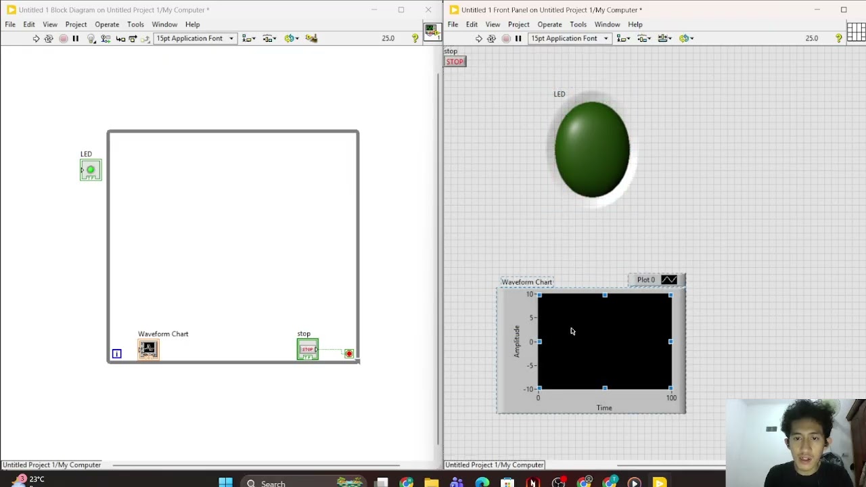Screen dimensions: 866x487
Task: Open Distribute Objects dropdown in Block Diagram
Action: tap(269, 39)
